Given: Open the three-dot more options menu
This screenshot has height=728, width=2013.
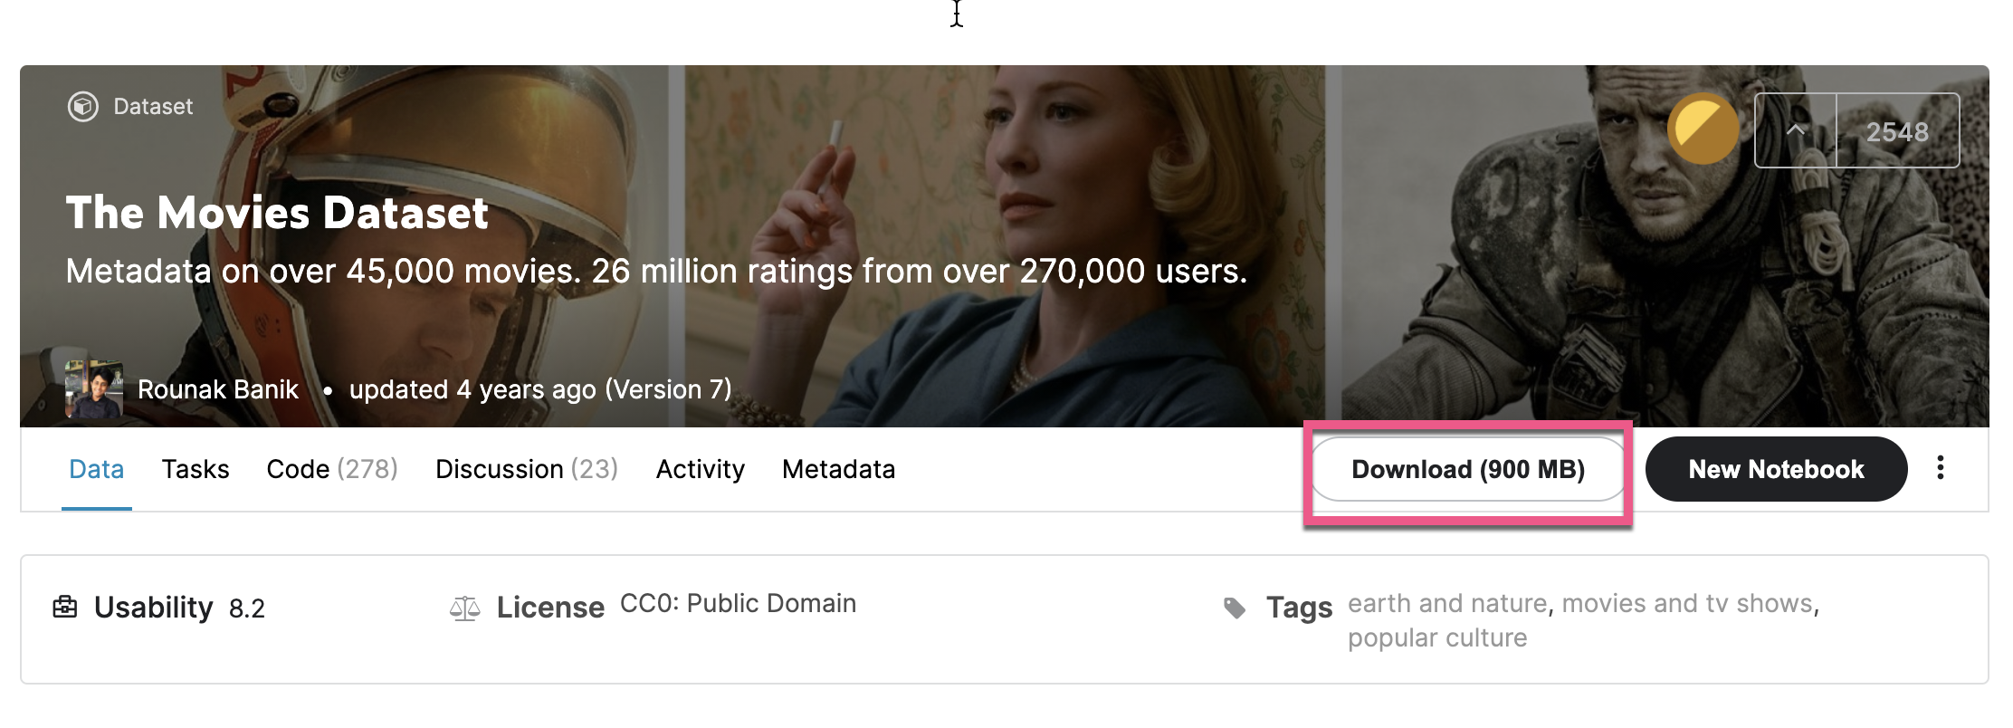Looking at the screenshot, I should [x=1941, y=469].
